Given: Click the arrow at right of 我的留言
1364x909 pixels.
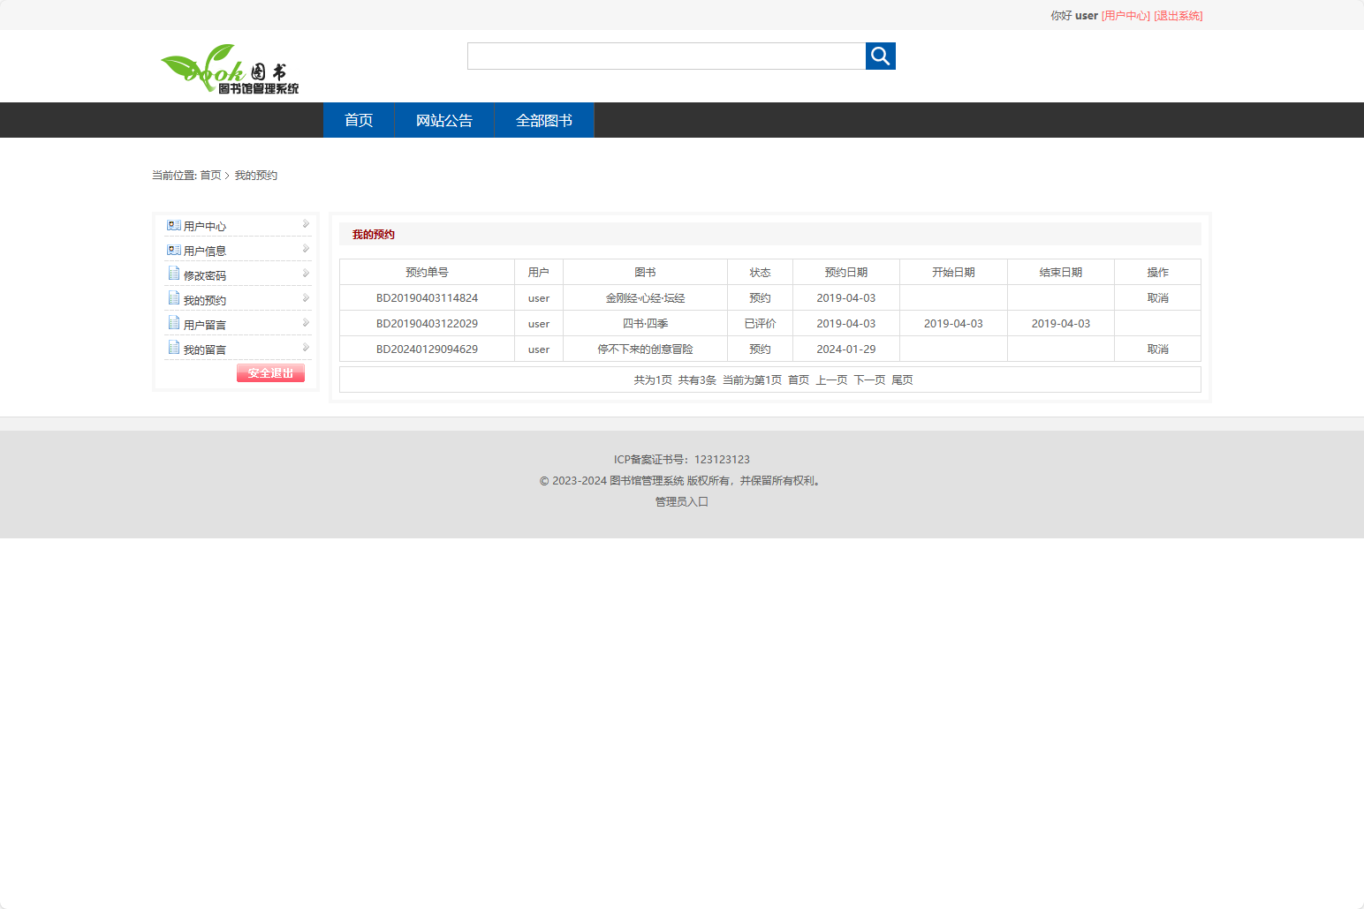Looking at the screenshot, I should point(306,348).
